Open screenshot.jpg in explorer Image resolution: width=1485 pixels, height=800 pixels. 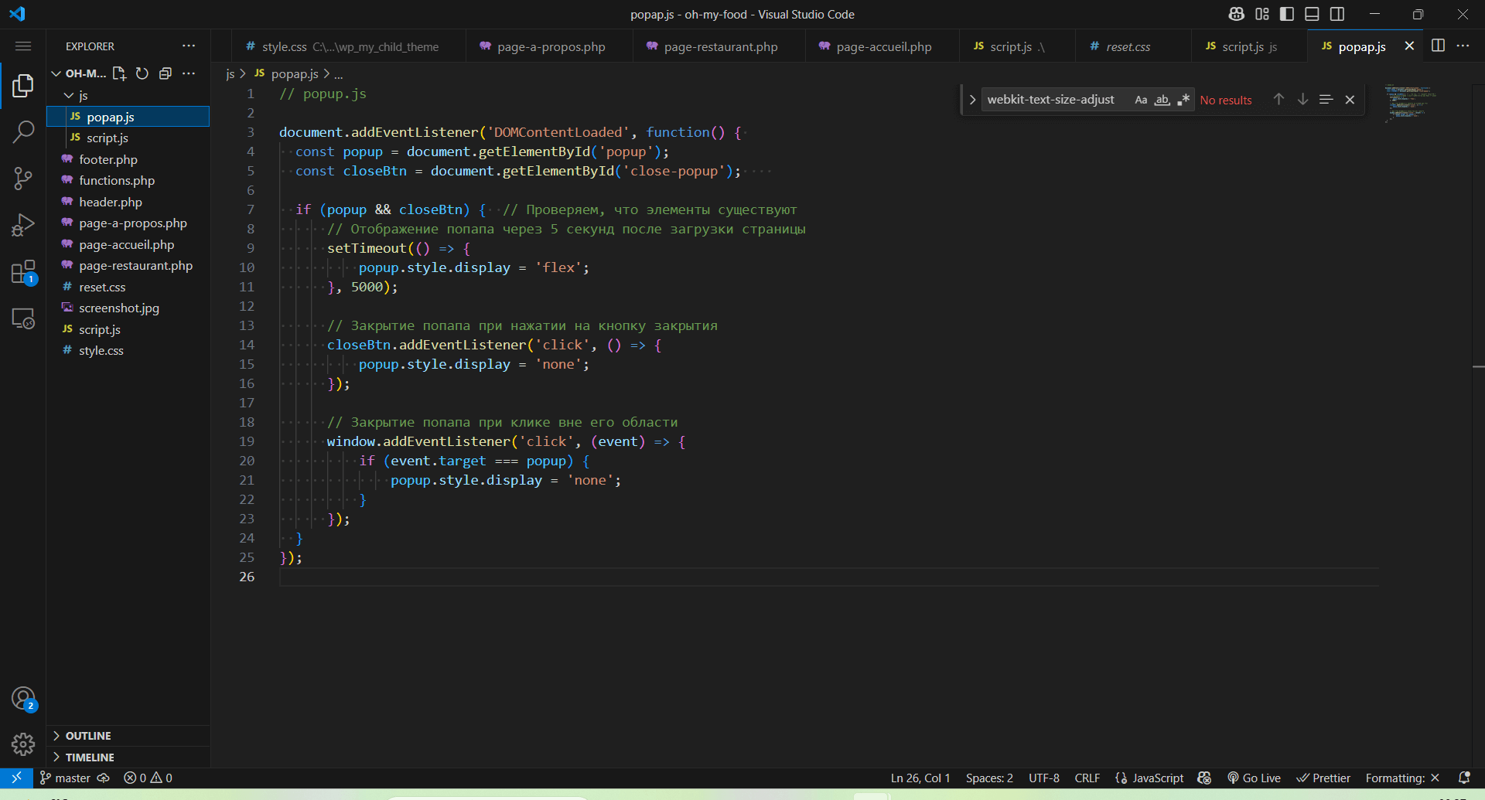click(x=128, y=308)
